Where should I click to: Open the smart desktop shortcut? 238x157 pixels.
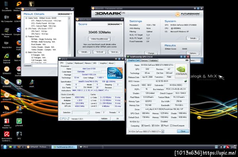pos(31,83)
